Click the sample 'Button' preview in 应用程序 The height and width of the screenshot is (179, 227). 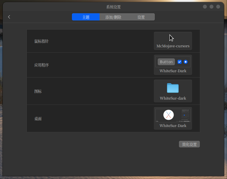tap(166, 62)
